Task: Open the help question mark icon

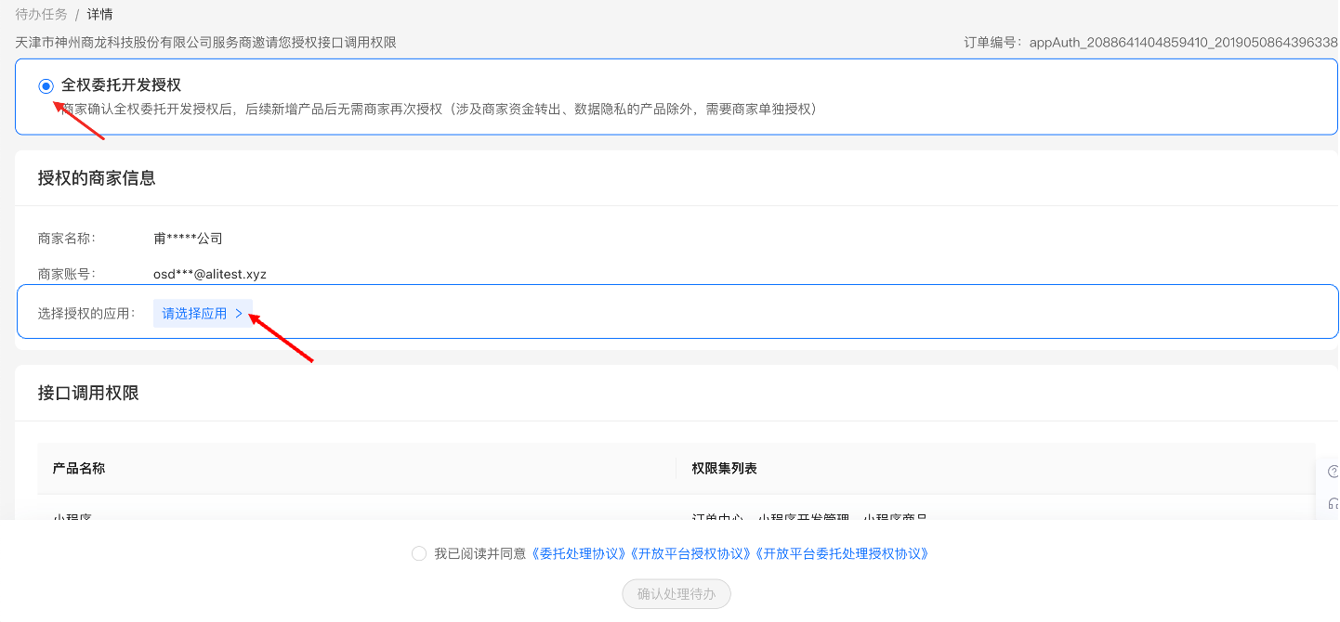Action: pos(1333,472)
